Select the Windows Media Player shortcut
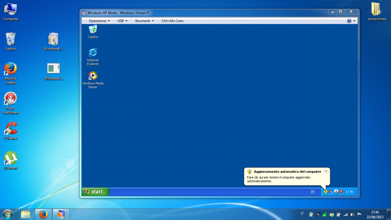 pyautogui.click(x=93, y=80)
